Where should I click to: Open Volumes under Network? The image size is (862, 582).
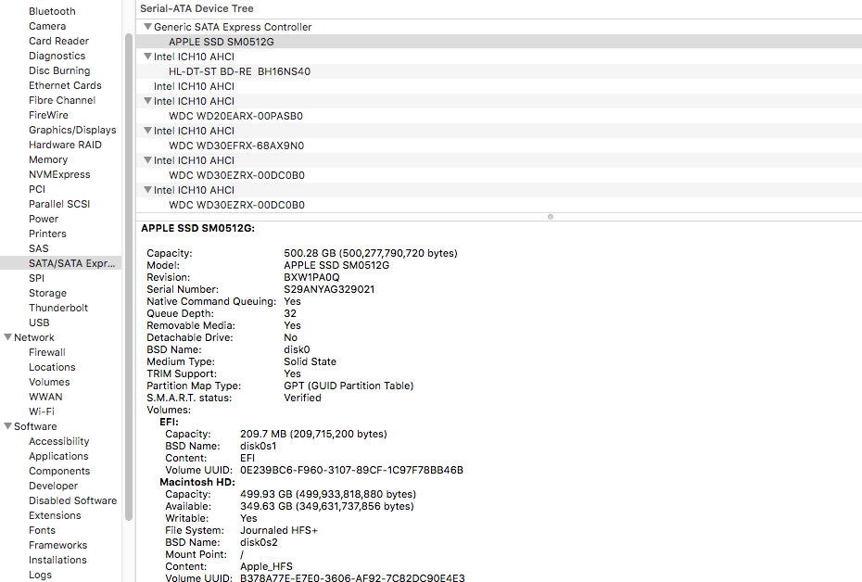pyautogui.click(x=49, y=382)
